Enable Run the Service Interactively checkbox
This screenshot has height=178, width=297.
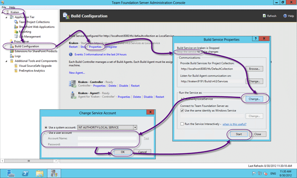point(182,124)
